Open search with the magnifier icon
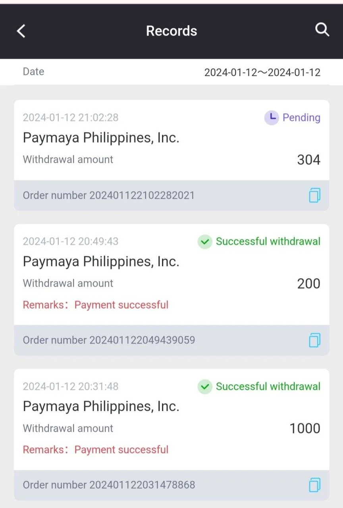This screenshot has height=508, width=343. pos(322,30)
